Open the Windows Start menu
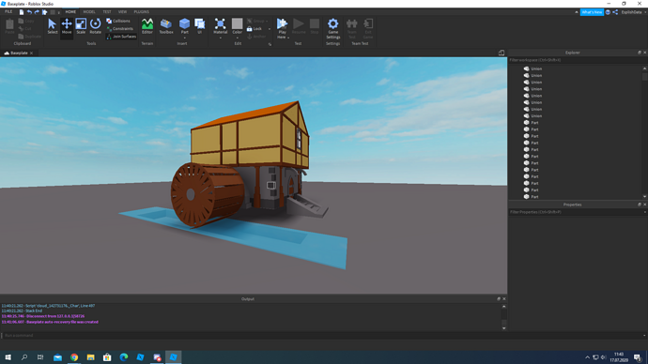The width and height of the screenshot is (648, 364). [x=8, y=357]
